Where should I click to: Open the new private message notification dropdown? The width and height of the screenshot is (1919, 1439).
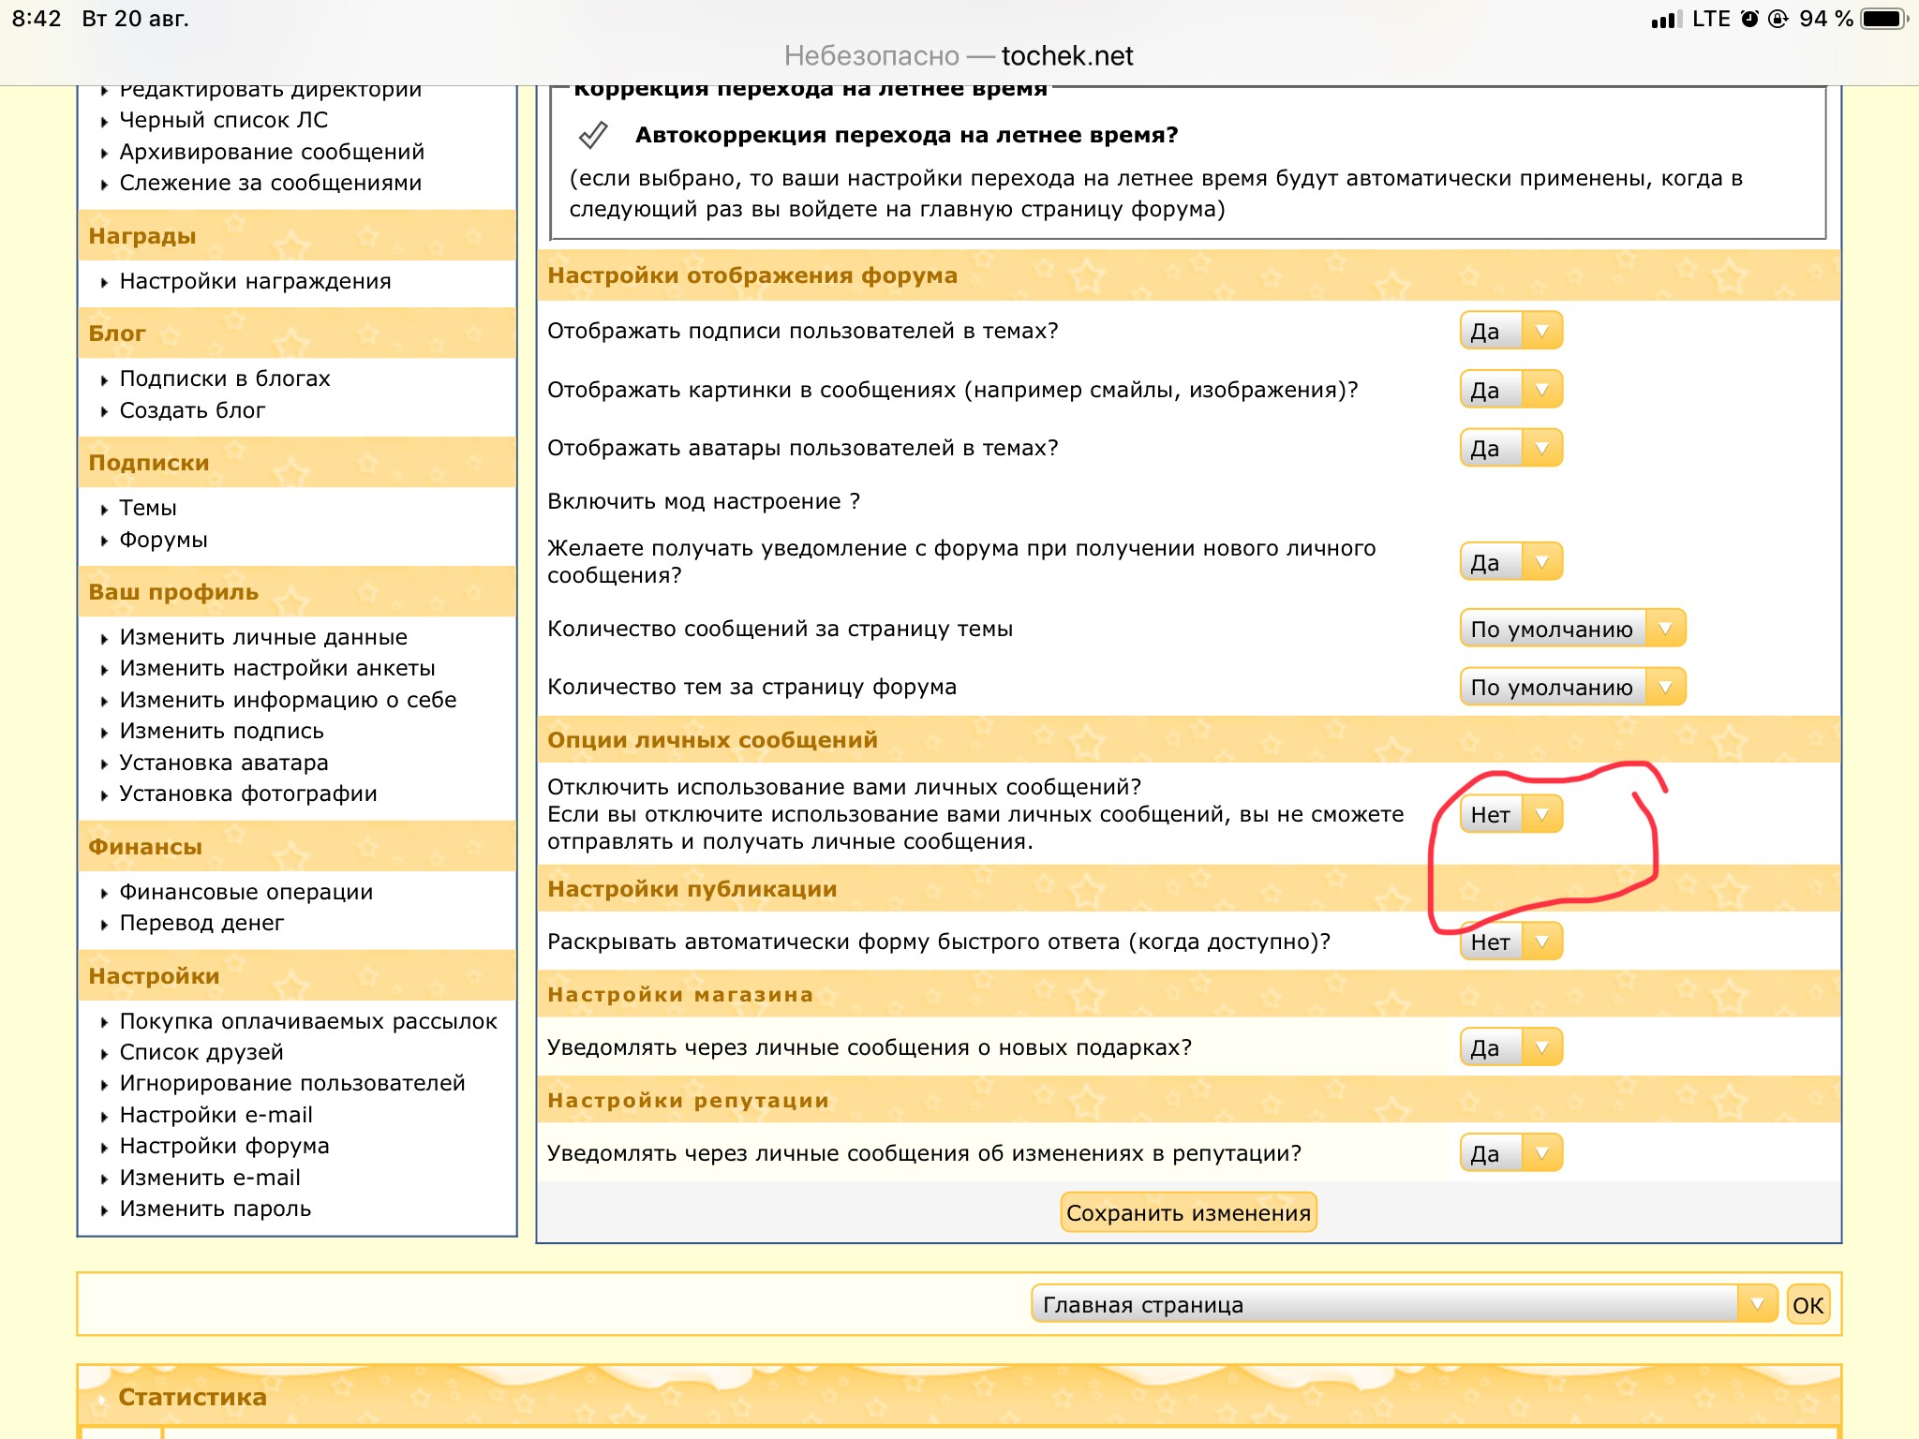coord(1510,562)
